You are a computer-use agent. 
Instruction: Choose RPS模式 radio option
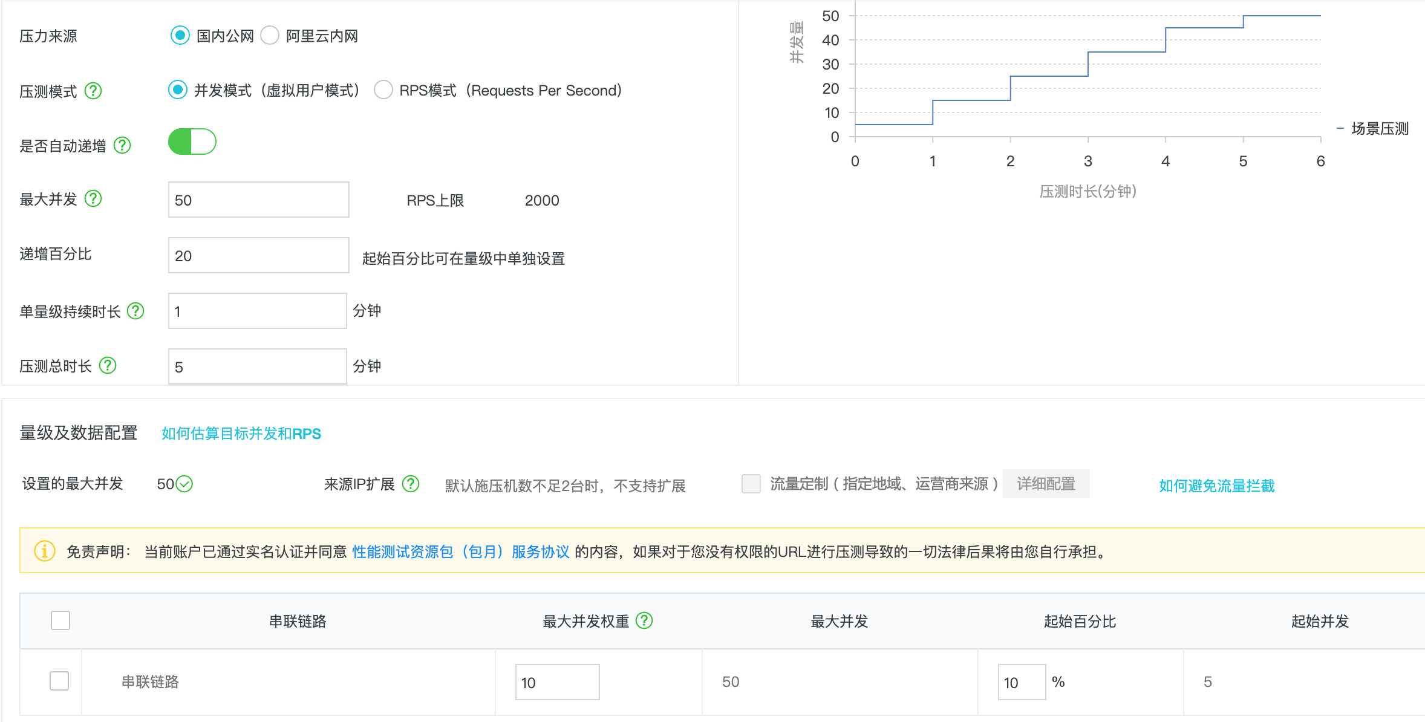(x=383, y=90)
